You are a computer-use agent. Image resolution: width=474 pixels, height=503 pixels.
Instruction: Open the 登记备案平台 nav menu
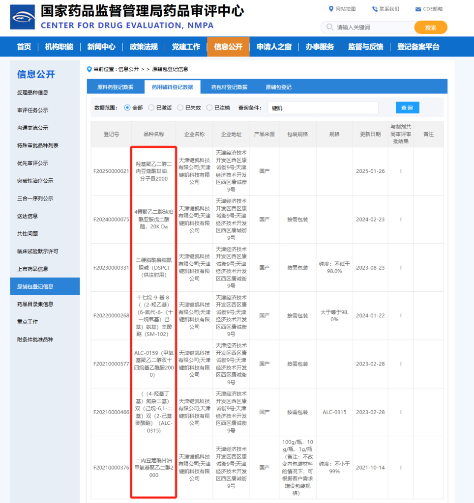pyautogui.click(x=418, y=47)
